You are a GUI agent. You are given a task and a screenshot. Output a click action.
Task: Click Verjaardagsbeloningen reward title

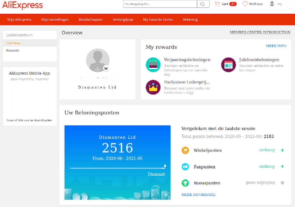[x=187, y=60]
